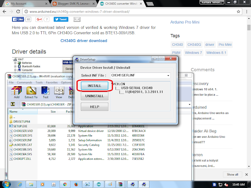Viewport: 251px width, 188px height.
Task: Expand the Batteries tree node
Action: click(15, 63)
